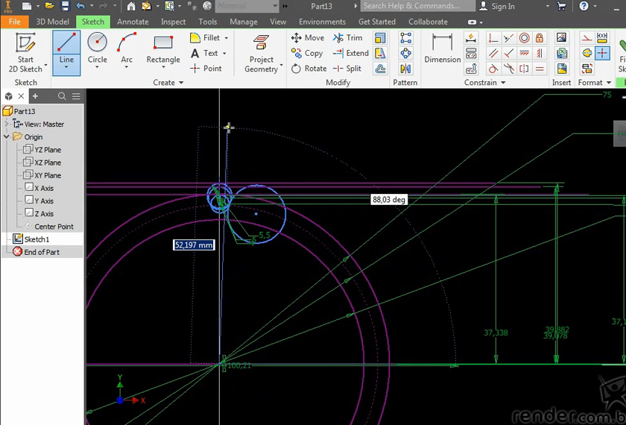Activate the Dimension tool

[x=442, y=48]
